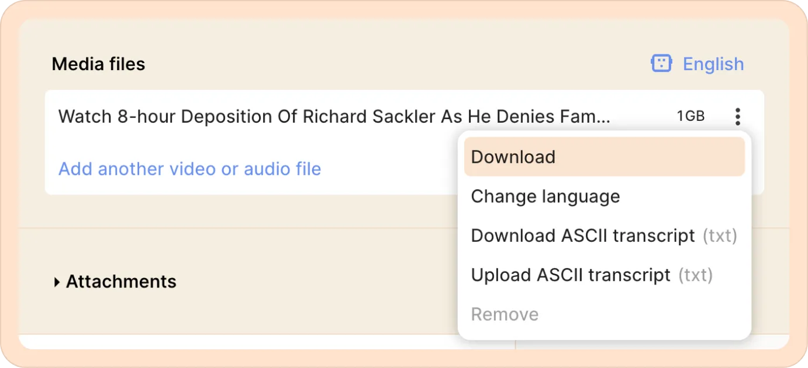
Task: Click blank area right of Attachments heading
Action: click(x=316, y=282)
